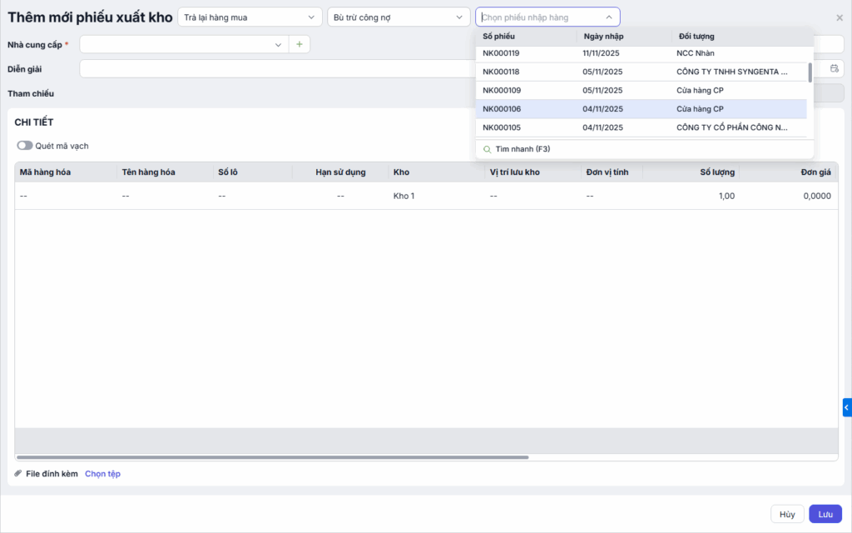Viewport: 852px width, 533px height.
Task: Toggle the Quét mã vạch switch
Action: 24,146
